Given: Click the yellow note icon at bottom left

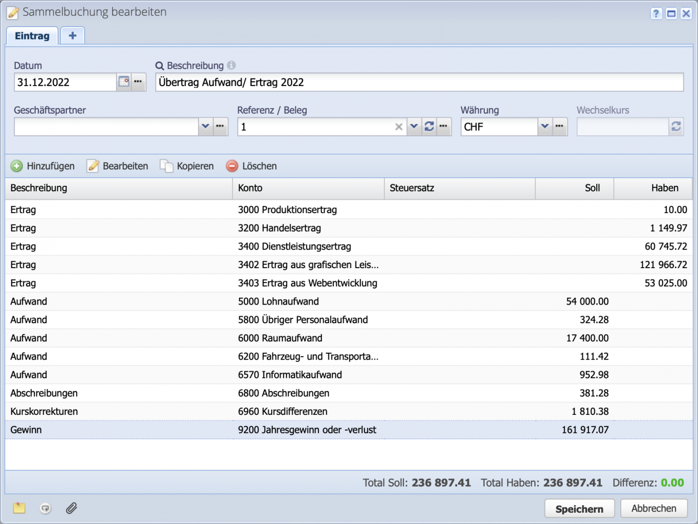Looking at the screenshot, I should point(19,508).
